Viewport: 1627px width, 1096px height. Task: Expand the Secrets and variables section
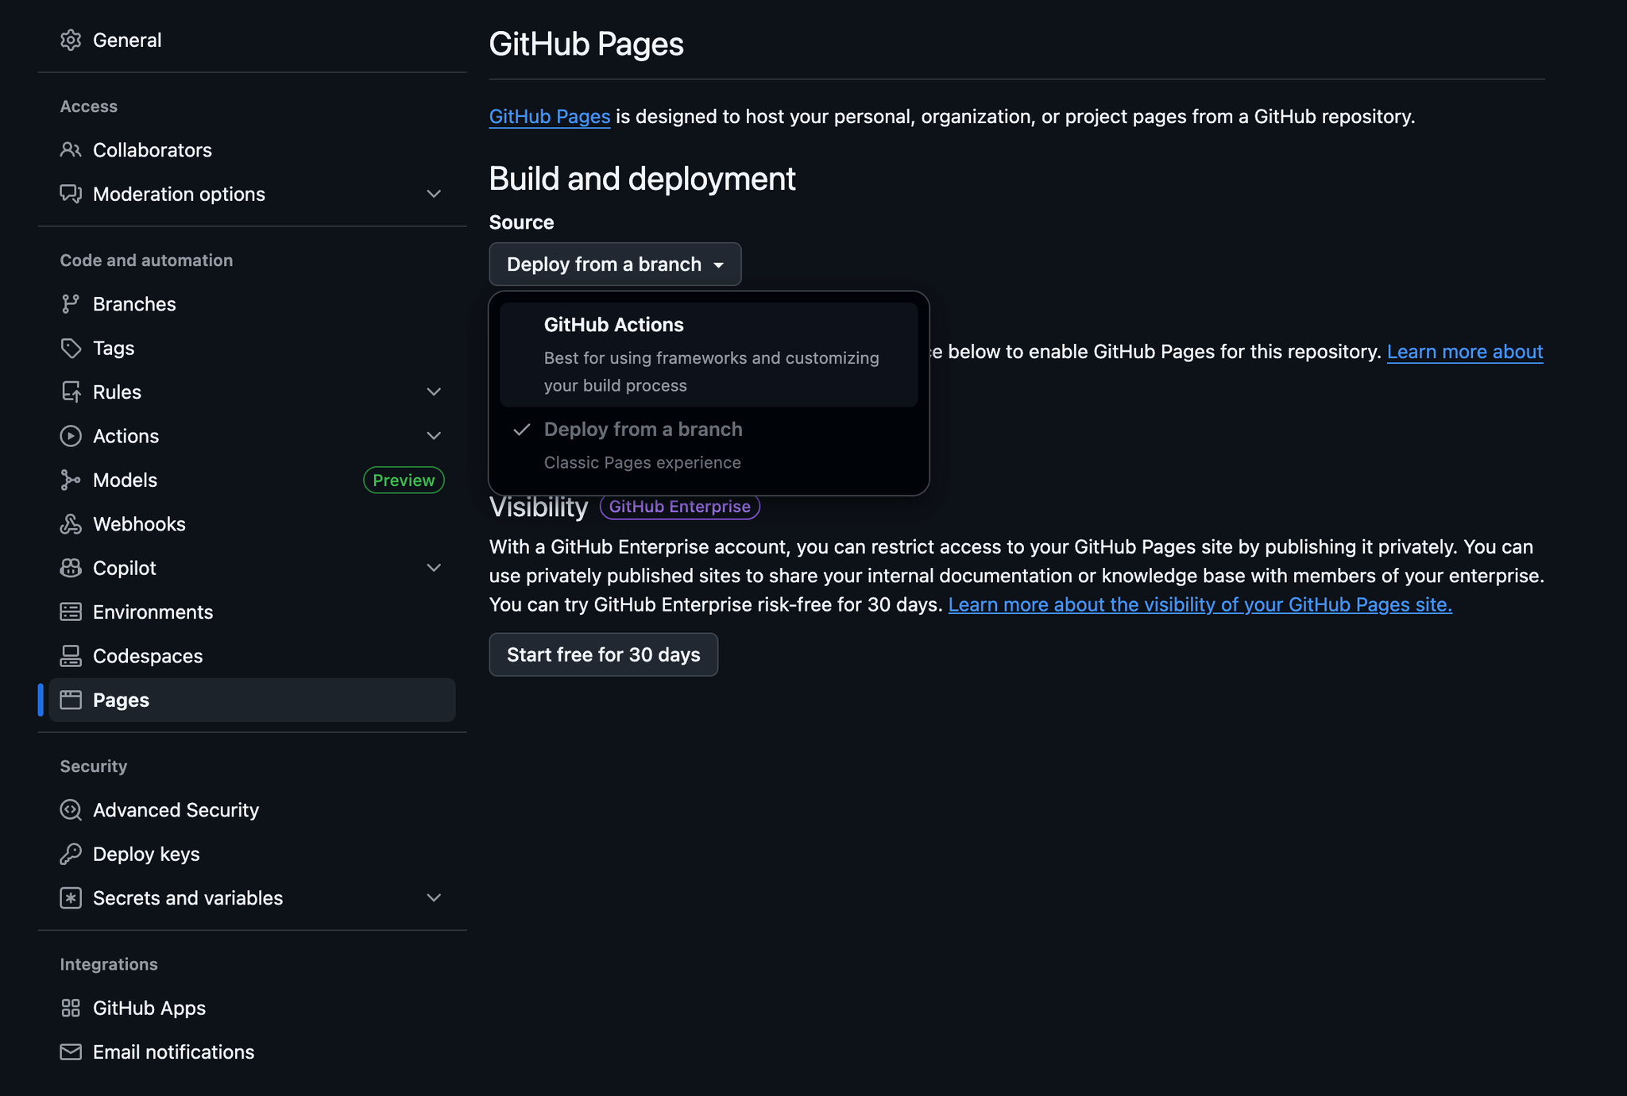coord(434,897)
